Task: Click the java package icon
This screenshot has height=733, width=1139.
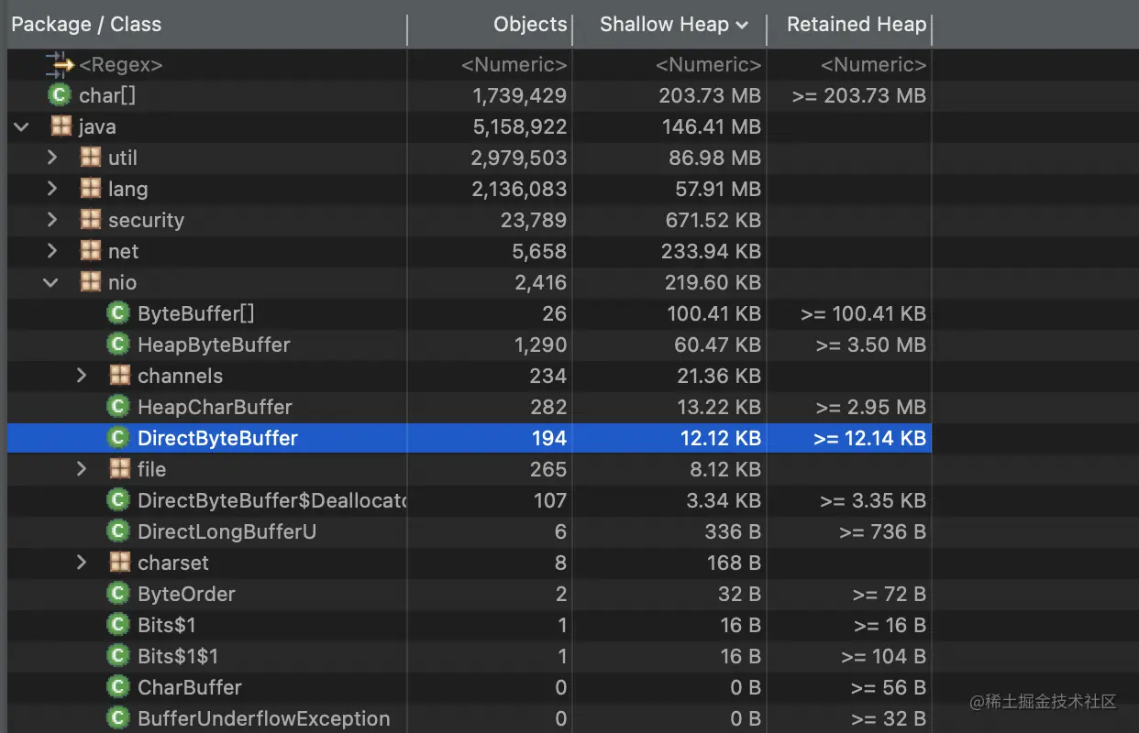Action: (61, 126)
